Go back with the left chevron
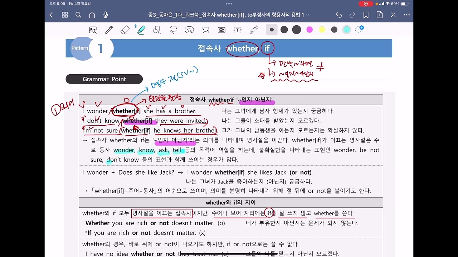458x257 pixels. (51, 15)
